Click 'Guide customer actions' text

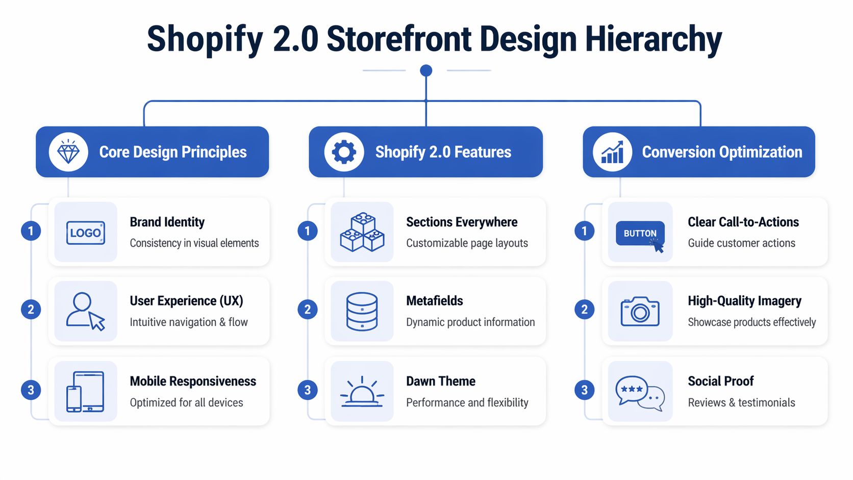[x=741, y=243]
